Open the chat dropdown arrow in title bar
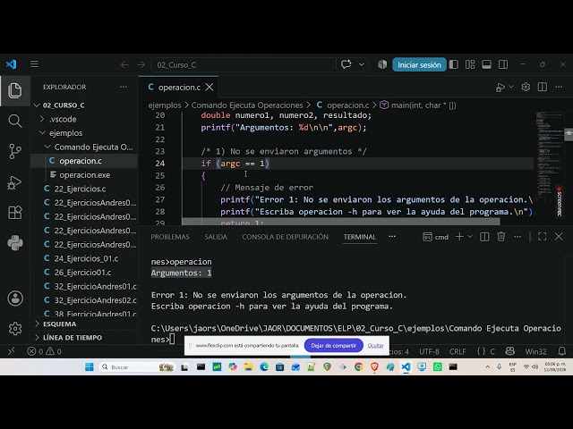Image resolution: width=573 pixels, height=429 pixels. (x=362, y=64)
